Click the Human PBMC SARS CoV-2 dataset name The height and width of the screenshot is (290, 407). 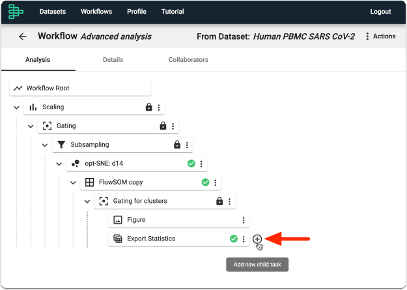pyautogui.click(x=304, y=36)
